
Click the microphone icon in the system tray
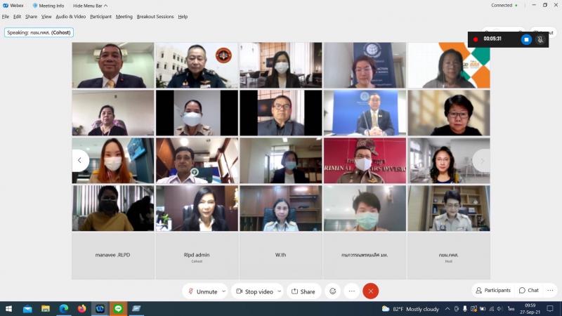coord(465,309)
